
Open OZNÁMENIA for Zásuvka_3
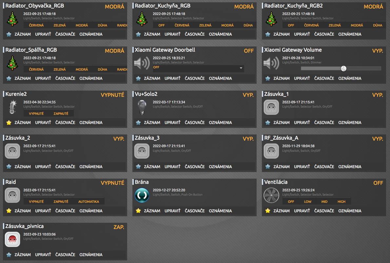click(220, 167)
